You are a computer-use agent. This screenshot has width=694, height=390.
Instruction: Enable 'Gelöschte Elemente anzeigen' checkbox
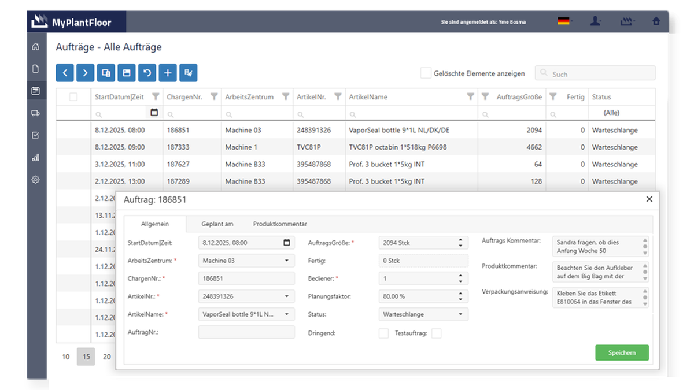(x=426, y=73)
